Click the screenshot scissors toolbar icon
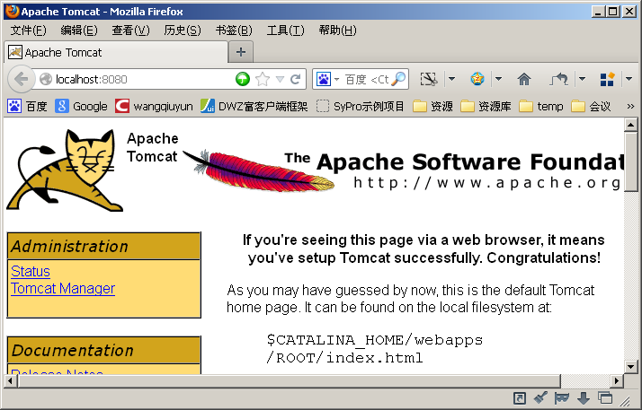642x410 pixels. [429, 79]
